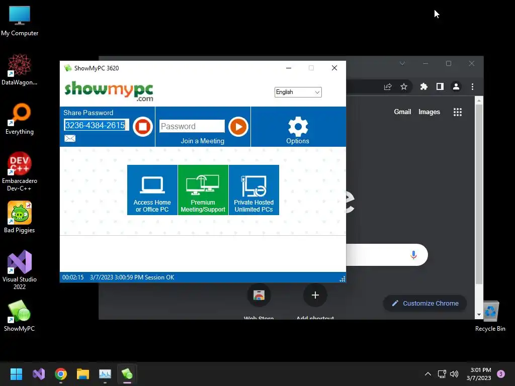Image resolution: width=515 pixels, height=386 pixels.
Task: Open the English language dropdown
Action: [x=298, y=92]
